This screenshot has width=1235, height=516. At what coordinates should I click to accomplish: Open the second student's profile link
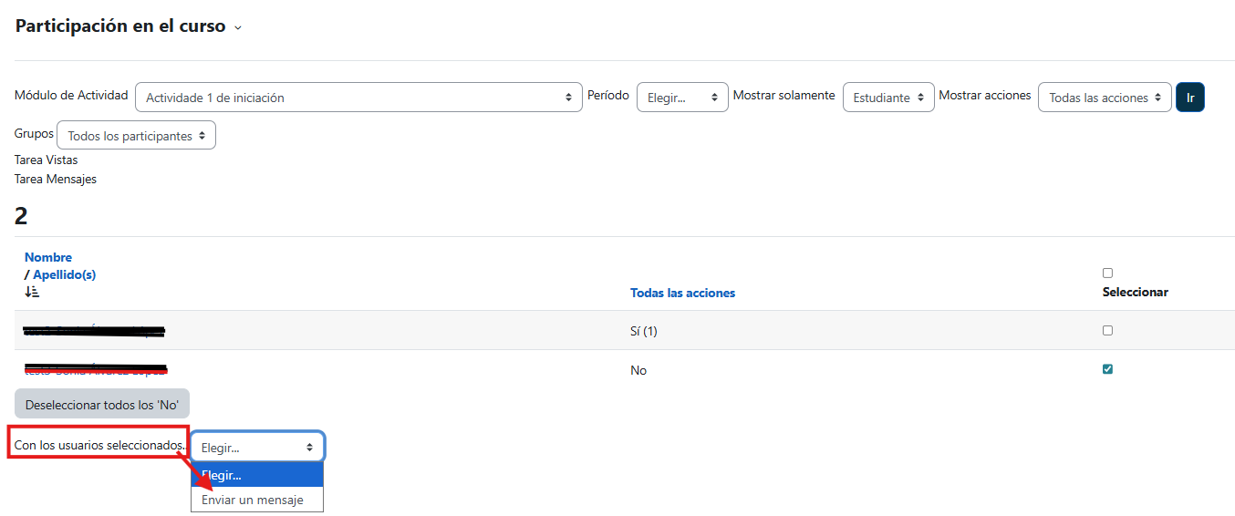(96, 369)
